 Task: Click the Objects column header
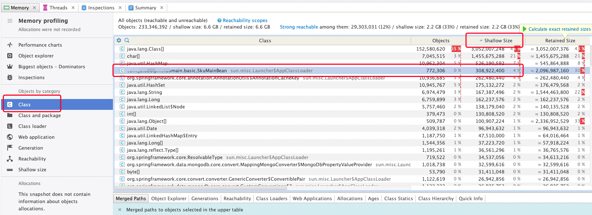[x=440, y=41]
